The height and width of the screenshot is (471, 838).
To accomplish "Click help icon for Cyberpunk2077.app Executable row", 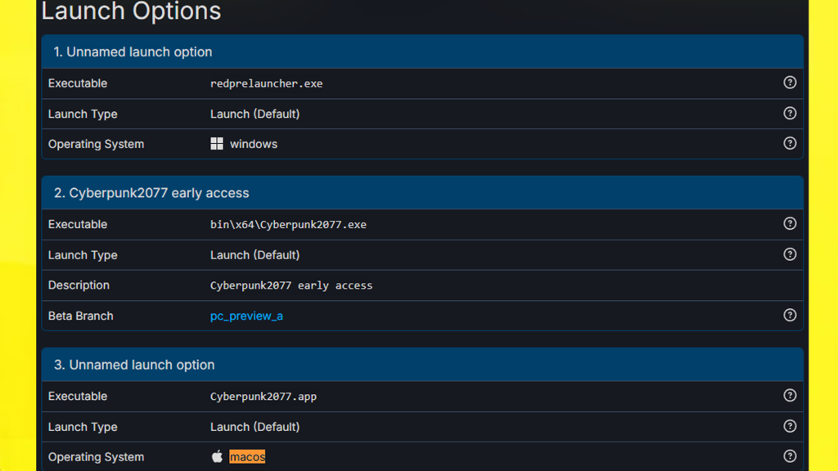I will coord(790,396).
